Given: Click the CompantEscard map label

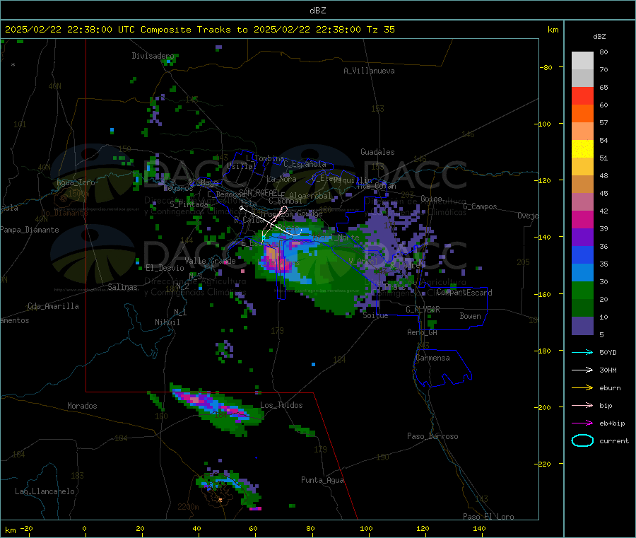Looking at the screenshot, I should coord(464,293).
